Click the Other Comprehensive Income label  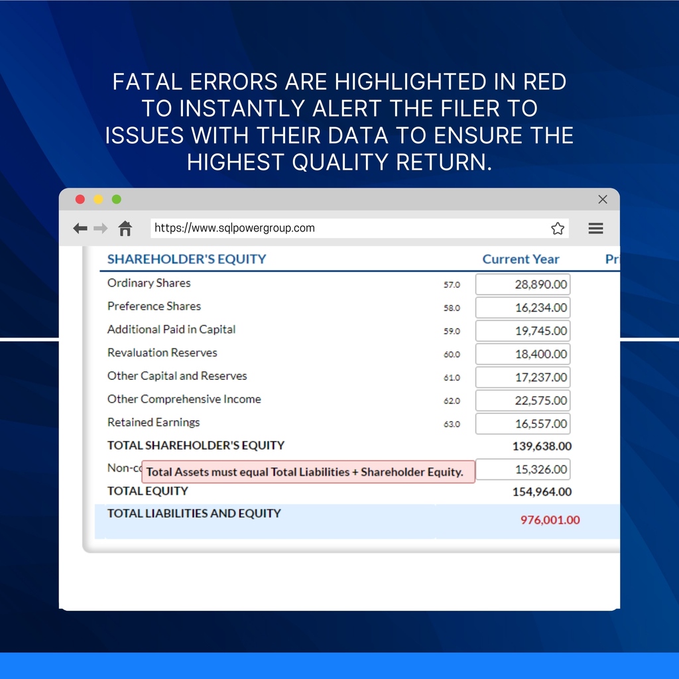coord(184,399)
